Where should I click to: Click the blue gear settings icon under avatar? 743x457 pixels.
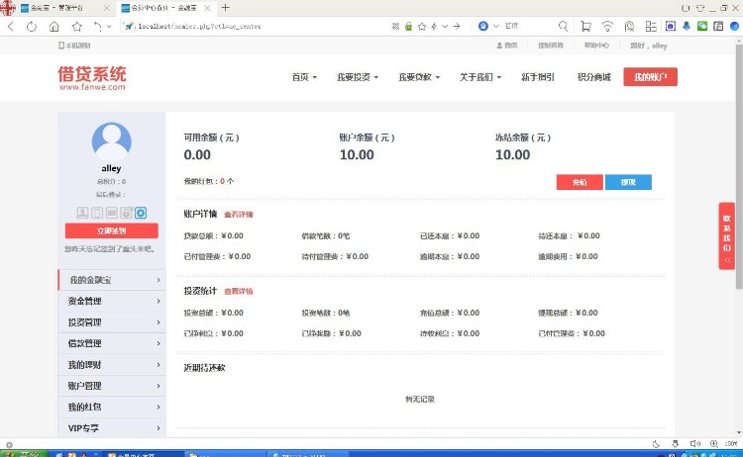pyautogui.click(x=141, y=213)
